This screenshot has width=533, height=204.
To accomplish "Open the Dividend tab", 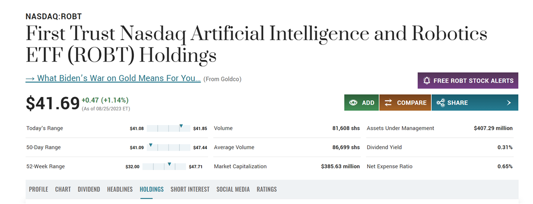I will click(x=89, y=189).
